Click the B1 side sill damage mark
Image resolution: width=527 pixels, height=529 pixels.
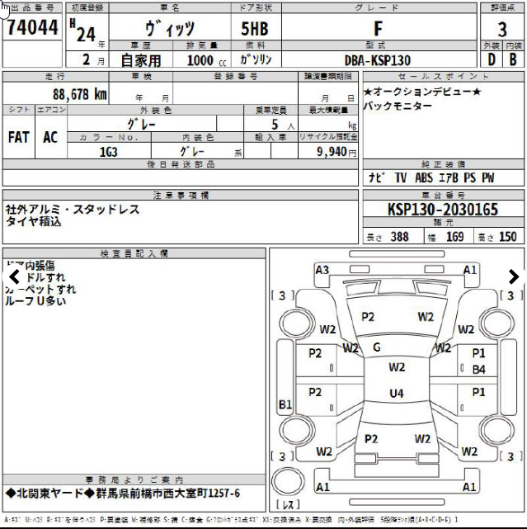(285, 404)
